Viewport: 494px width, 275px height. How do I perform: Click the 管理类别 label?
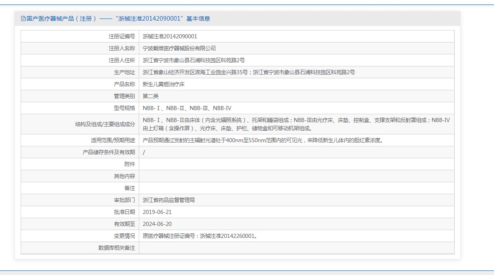pos(124,96)
